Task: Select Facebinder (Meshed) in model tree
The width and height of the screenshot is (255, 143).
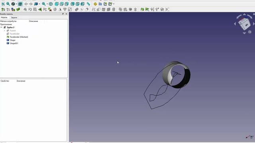Action: click(19, 37)
